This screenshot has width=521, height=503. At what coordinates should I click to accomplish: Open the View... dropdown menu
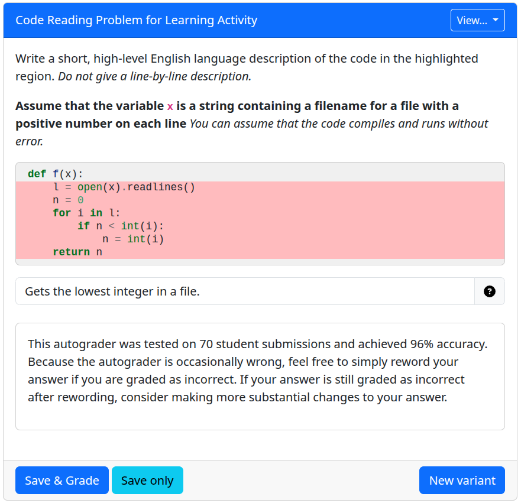(477, 21)
